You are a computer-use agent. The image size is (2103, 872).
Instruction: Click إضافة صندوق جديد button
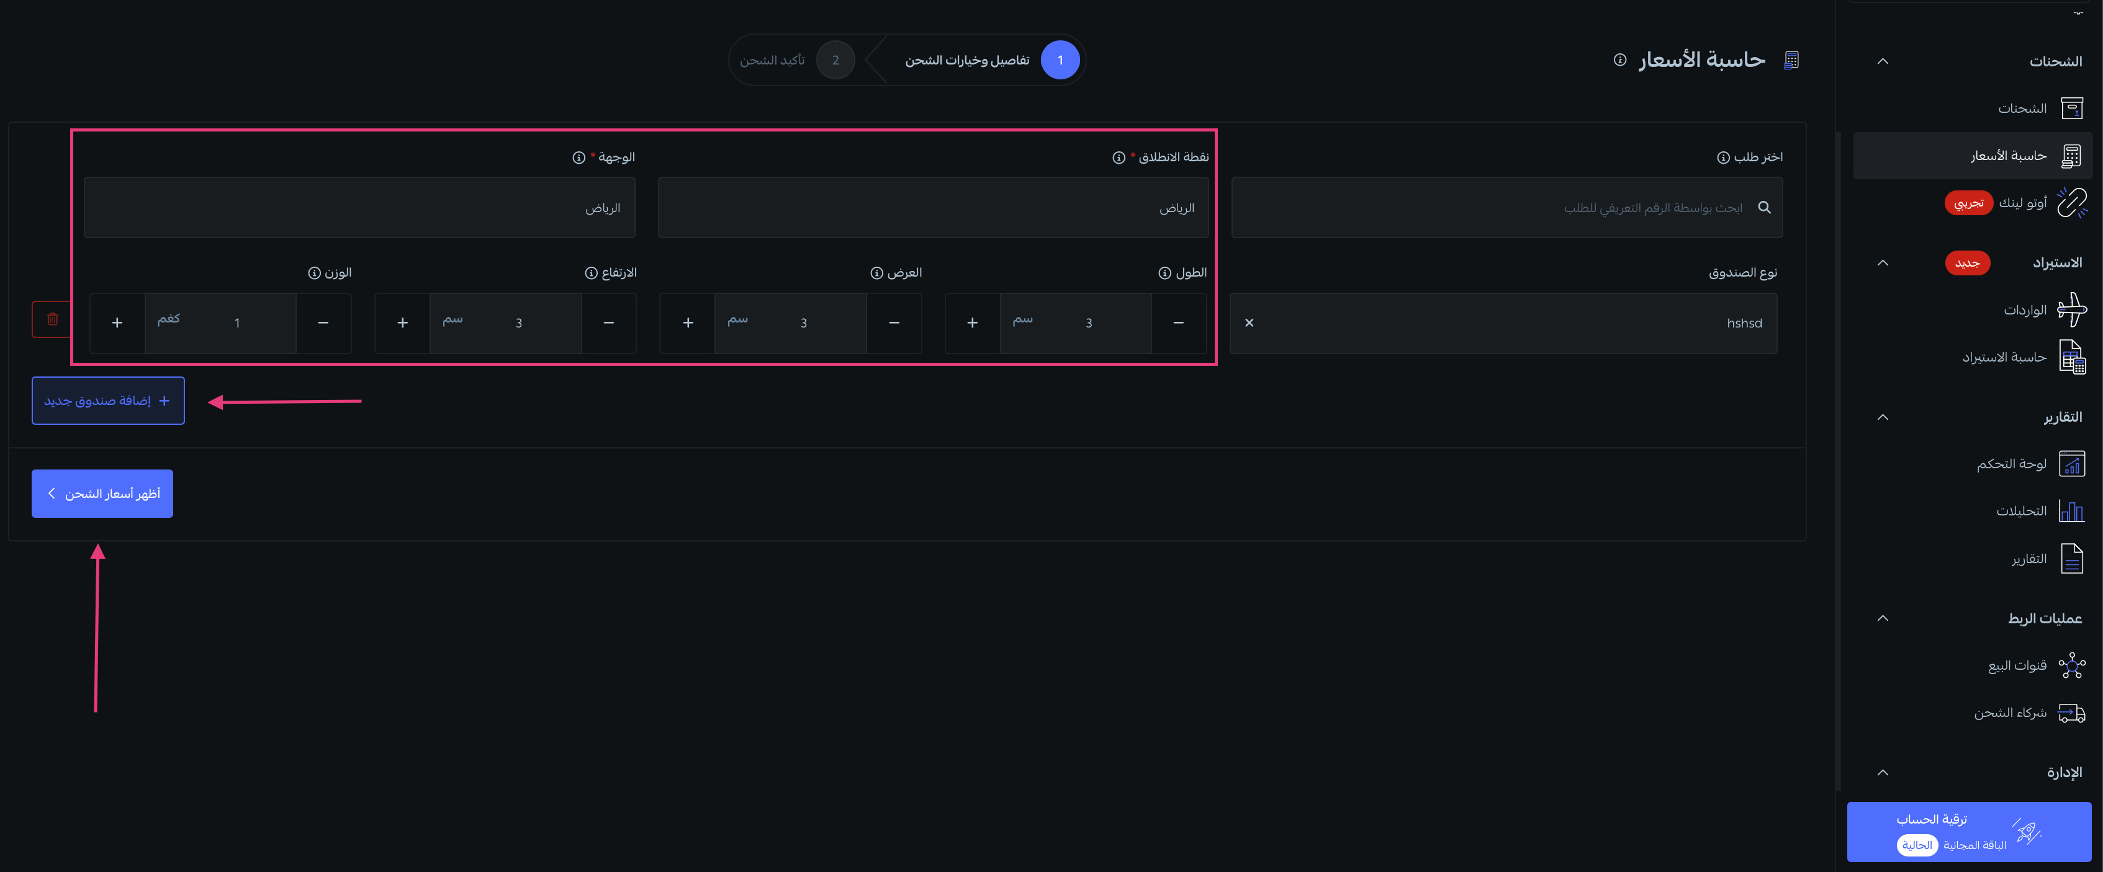pyautogui.click(x=108, y=401)
